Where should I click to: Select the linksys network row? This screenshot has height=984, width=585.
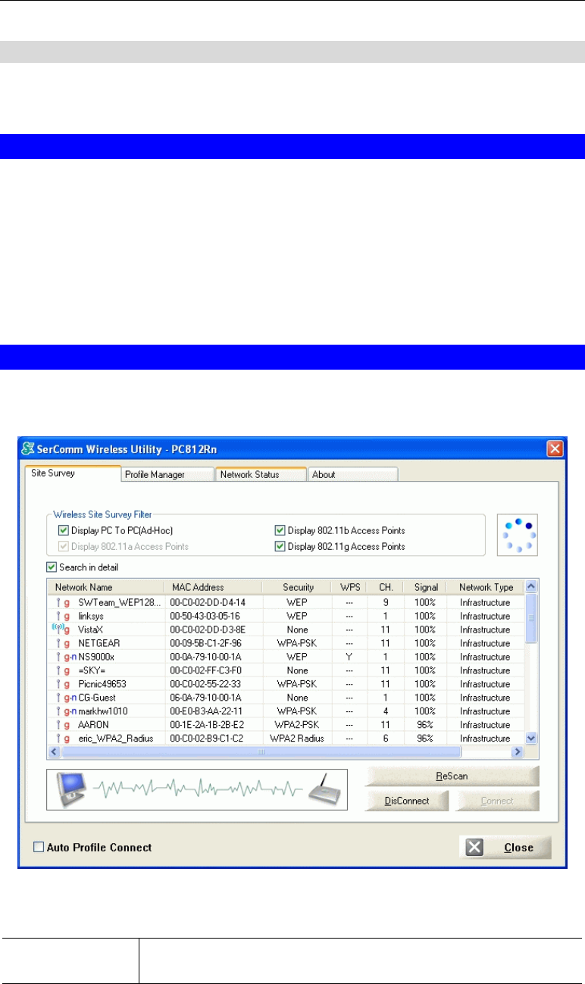click(x=286, y=616)
